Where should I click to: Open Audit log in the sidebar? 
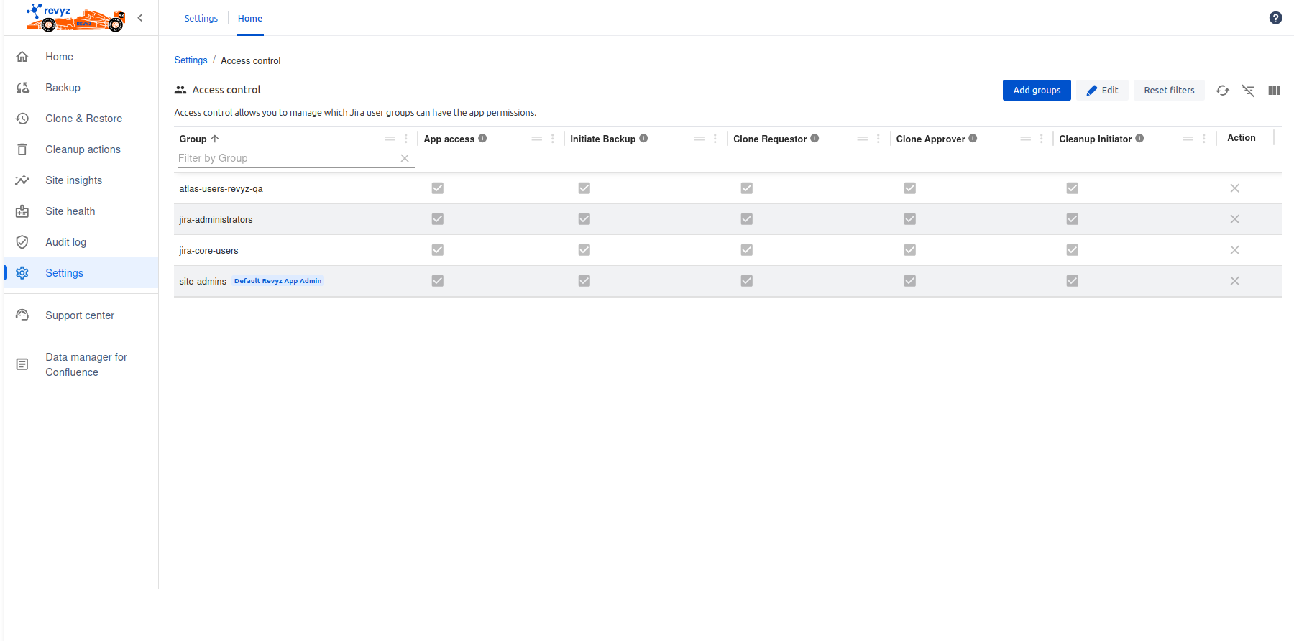pos(65,242)
